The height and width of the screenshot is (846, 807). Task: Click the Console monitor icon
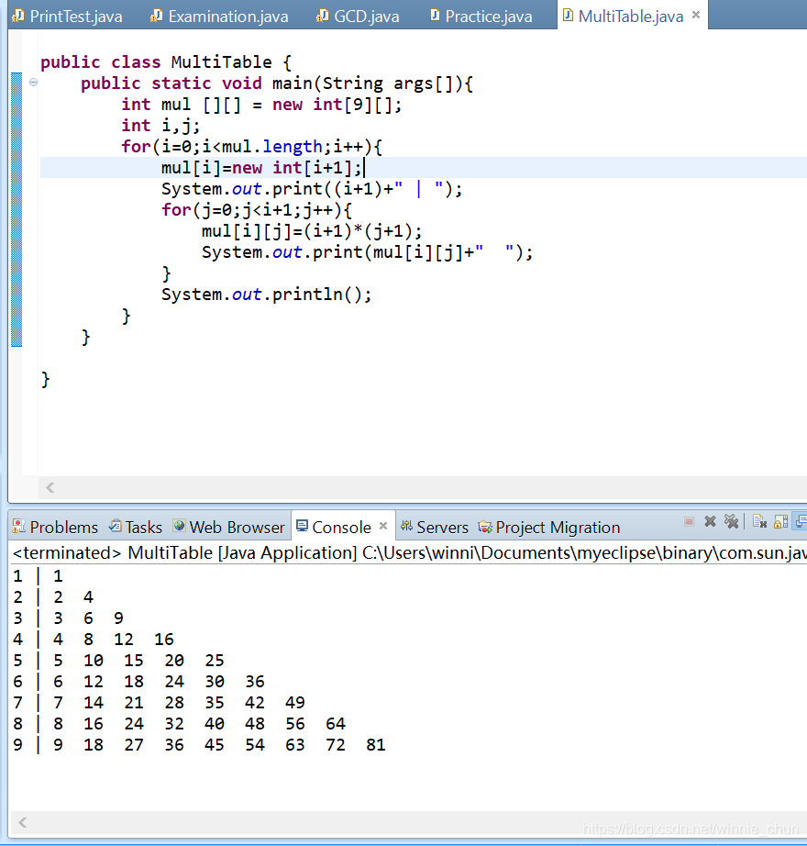[x=302, y=526]
